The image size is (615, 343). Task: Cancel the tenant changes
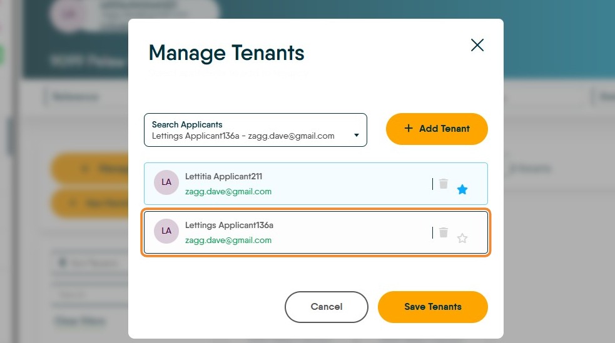(x=327, y=307)
